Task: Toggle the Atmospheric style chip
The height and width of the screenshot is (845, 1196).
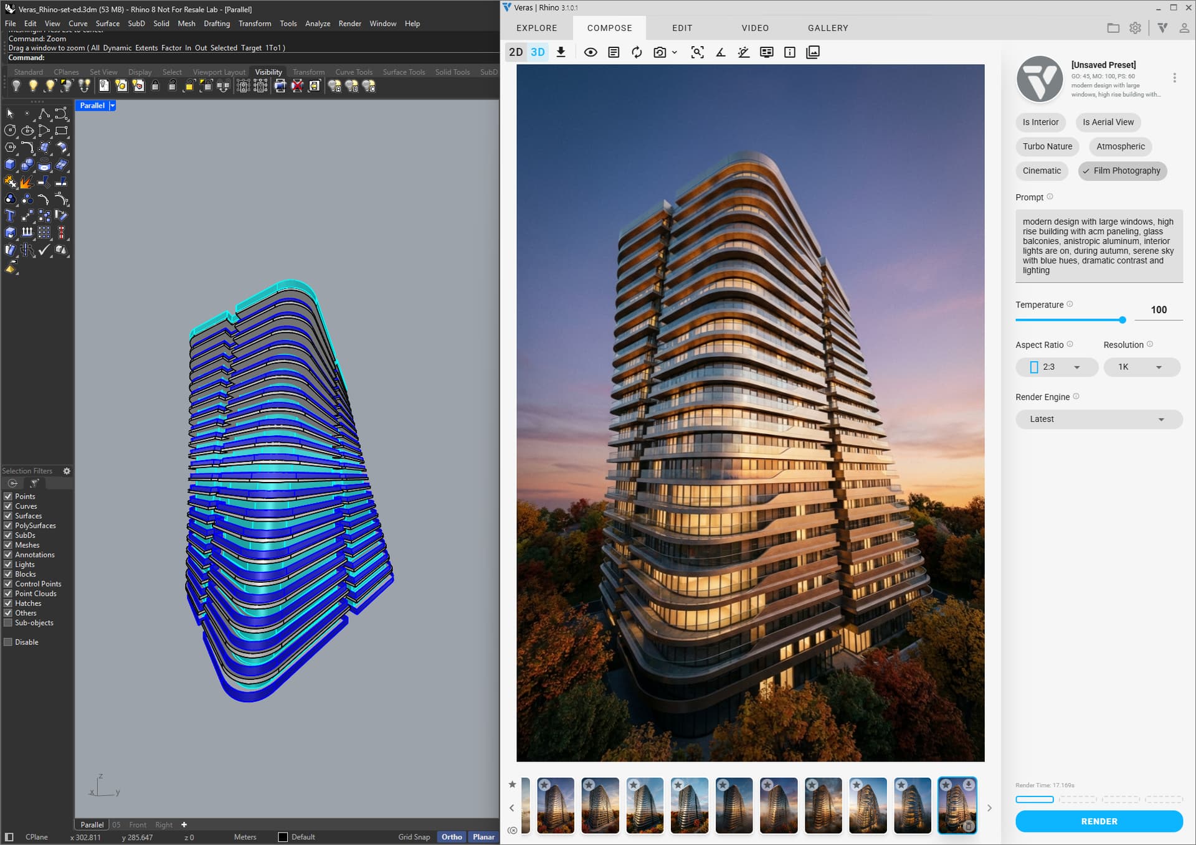Action: [1120, 146]
